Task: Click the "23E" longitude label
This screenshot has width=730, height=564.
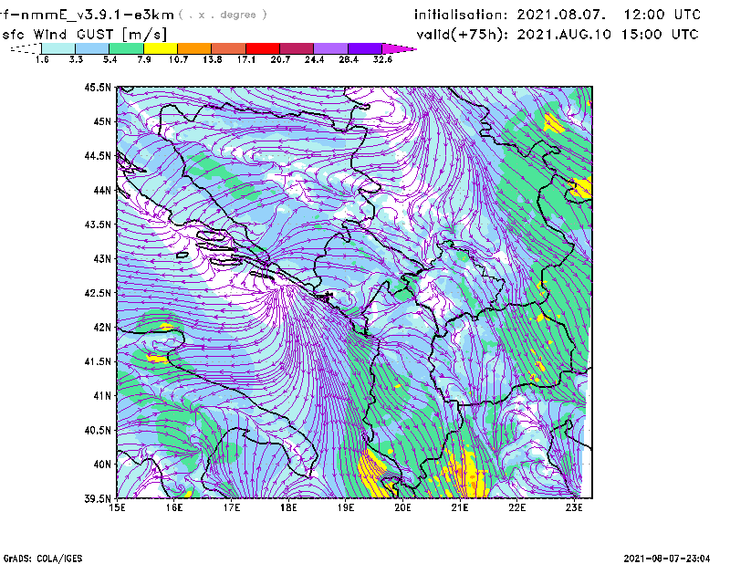Action: pyautogui.click(x=574, y=507)
